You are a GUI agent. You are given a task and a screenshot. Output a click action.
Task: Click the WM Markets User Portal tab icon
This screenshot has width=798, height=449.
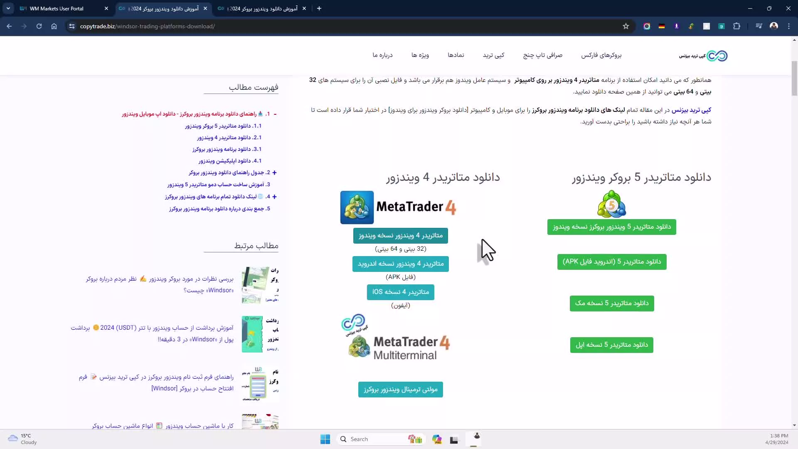tap(23, 8)
